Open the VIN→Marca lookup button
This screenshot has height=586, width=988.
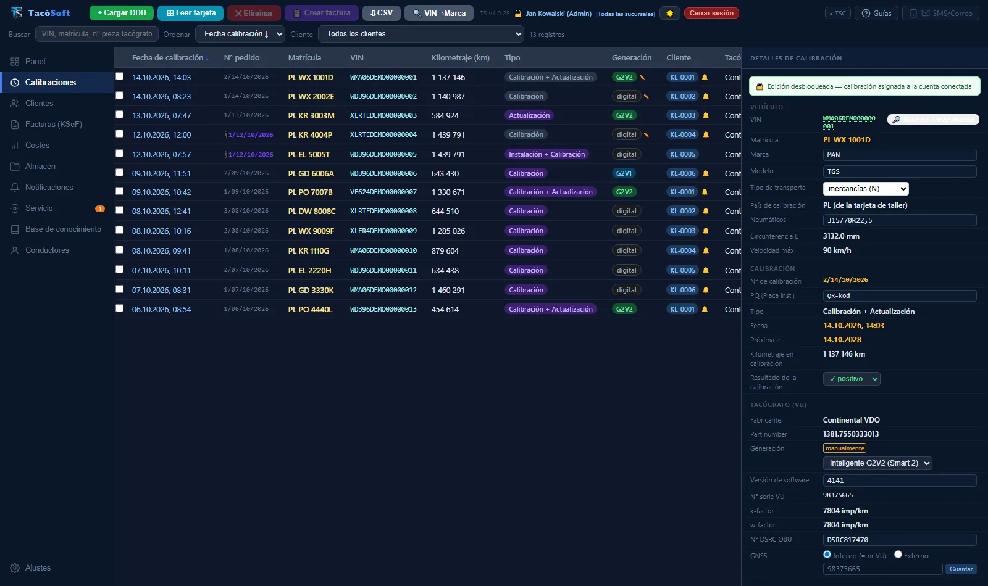point(439,13)
